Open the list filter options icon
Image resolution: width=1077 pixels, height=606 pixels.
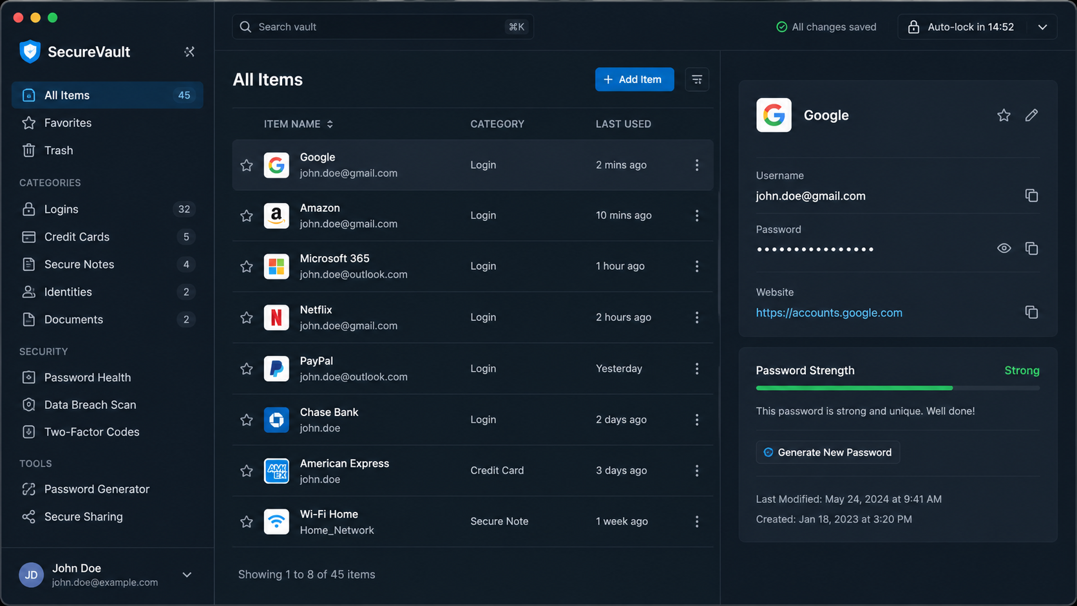[697, 79]
